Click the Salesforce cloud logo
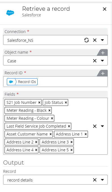 tap(10, 13)
